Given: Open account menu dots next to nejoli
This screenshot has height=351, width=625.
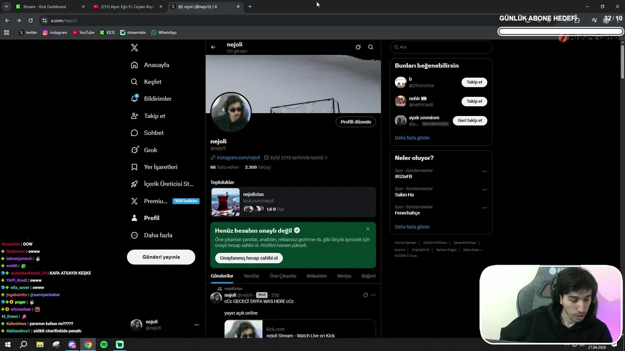Looking at the screenshot, I should tap(197, 325).
